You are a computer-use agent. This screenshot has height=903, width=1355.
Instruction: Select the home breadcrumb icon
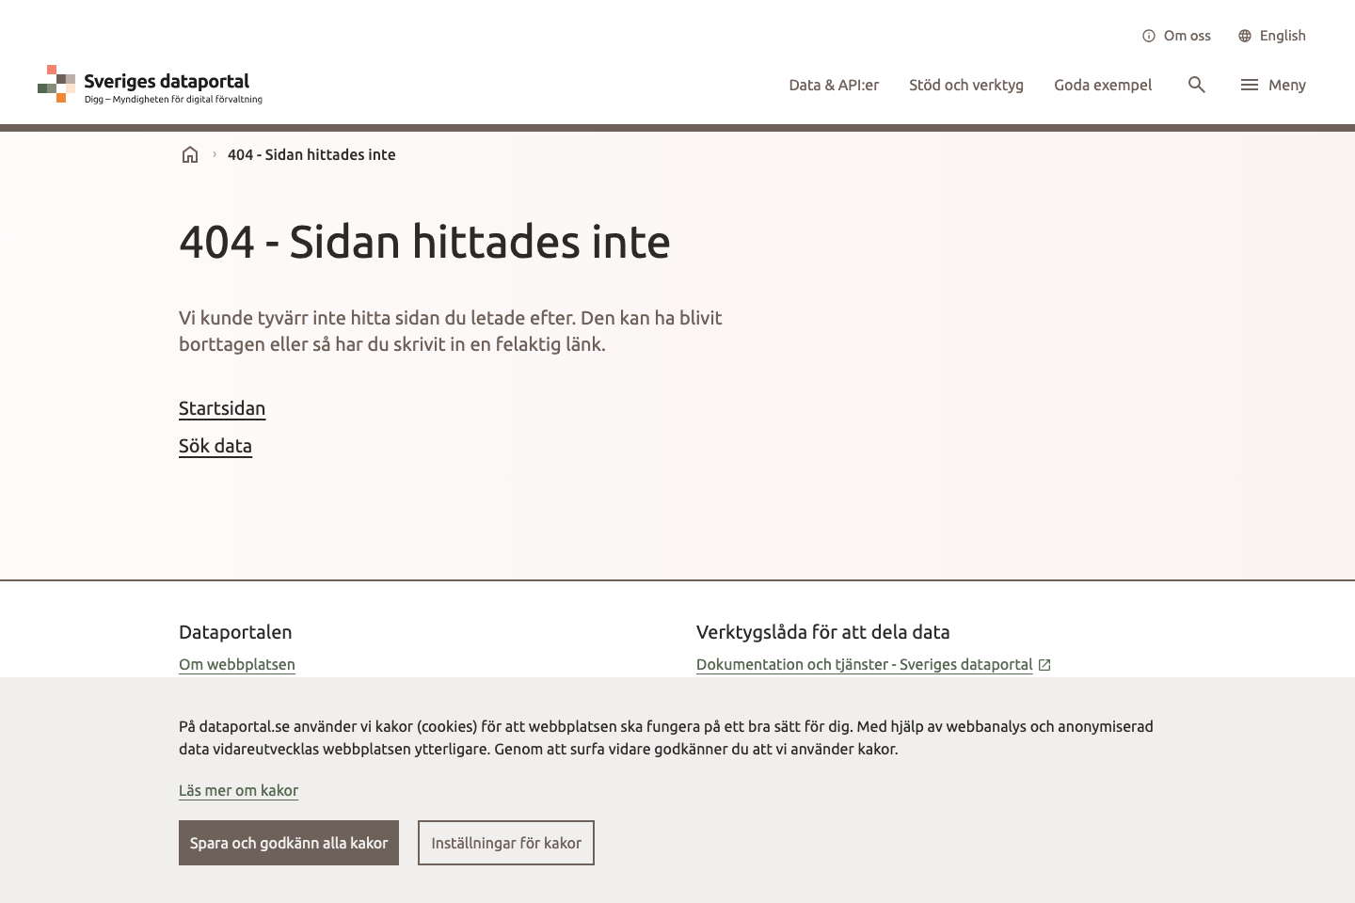tap(189, 154)
